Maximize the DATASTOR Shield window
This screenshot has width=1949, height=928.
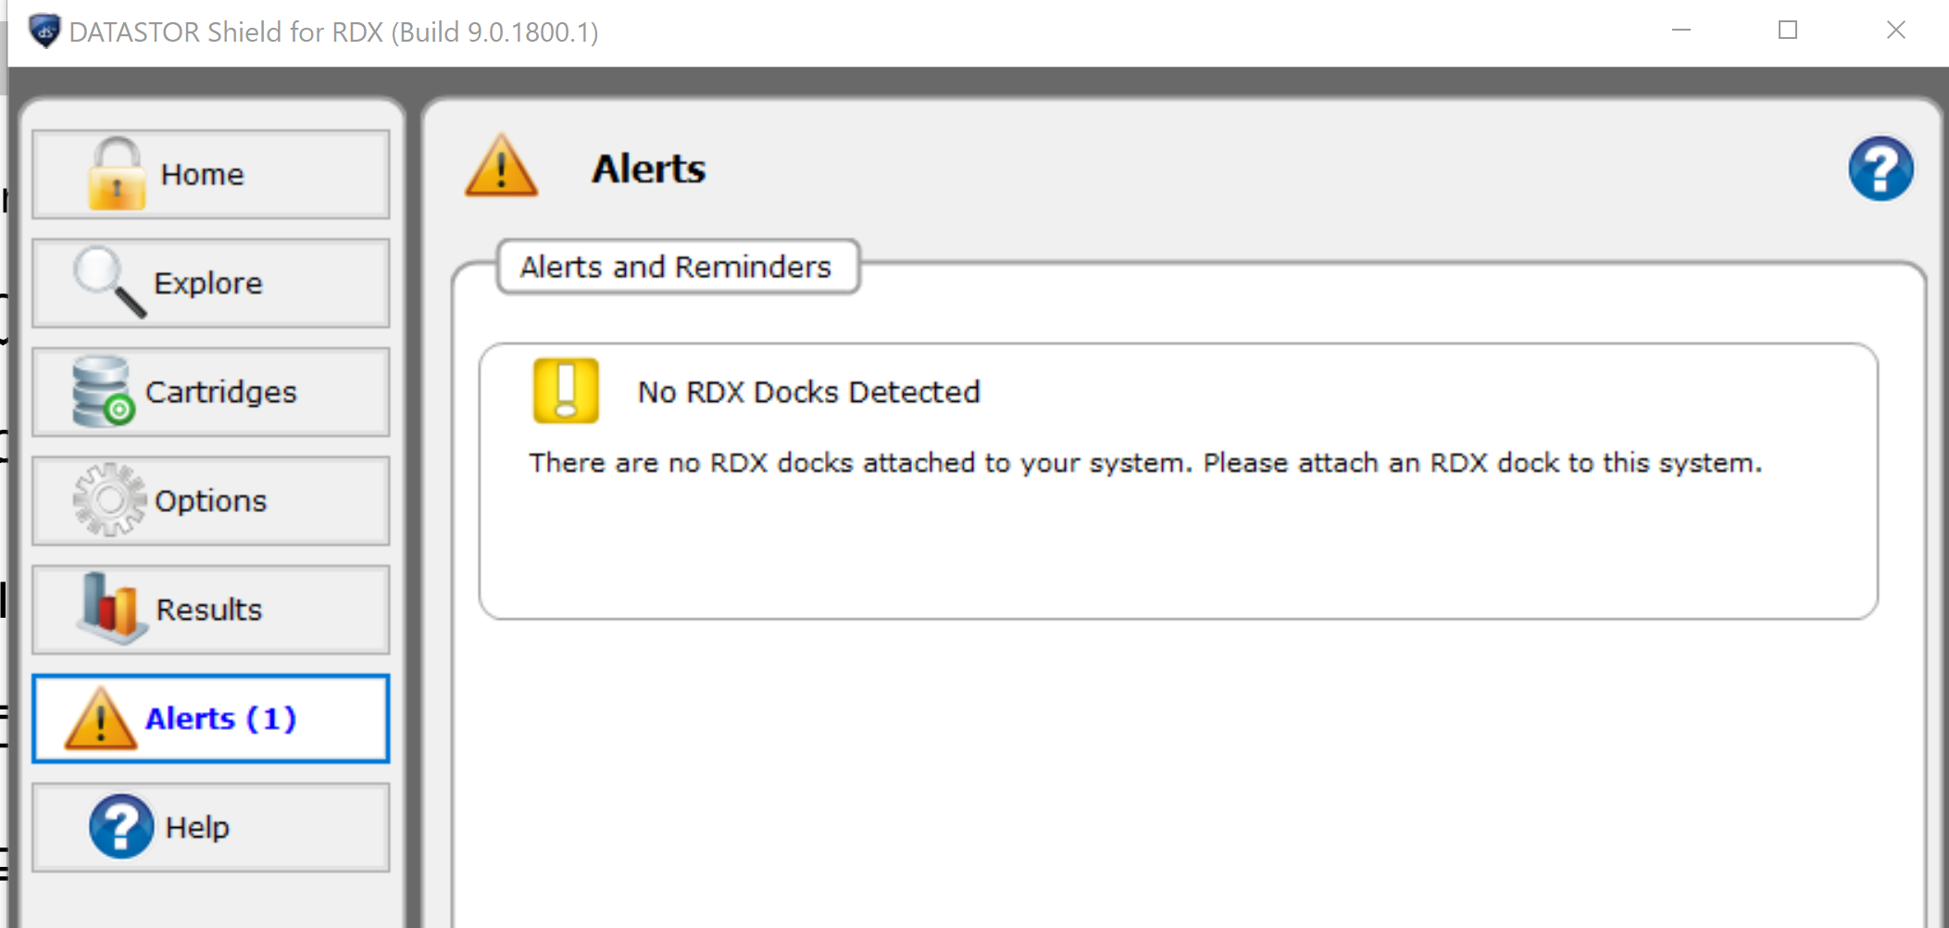point(1788,31)
